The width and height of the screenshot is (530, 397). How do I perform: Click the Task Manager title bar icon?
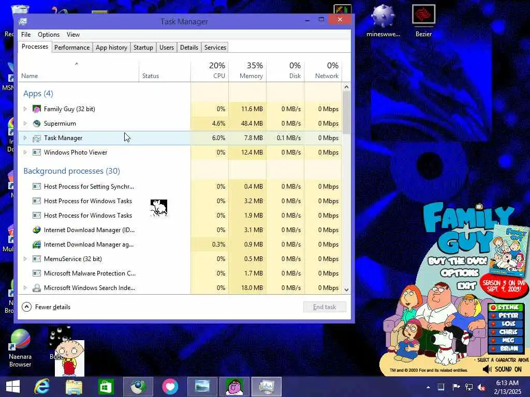pyautogui.click(x=23, y=22)
